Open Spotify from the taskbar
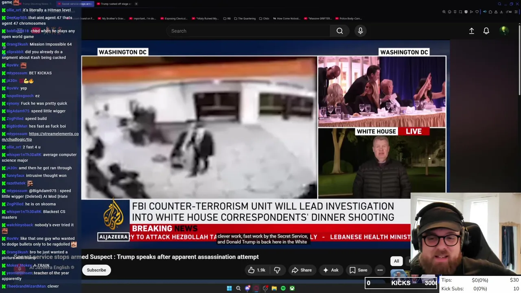This screenshot has width=521, height=293. tap(283, 288)
